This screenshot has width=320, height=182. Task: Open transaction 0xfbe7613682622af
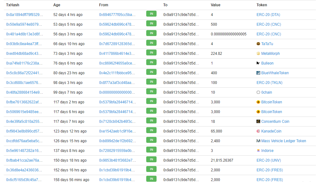pos(24,102)
